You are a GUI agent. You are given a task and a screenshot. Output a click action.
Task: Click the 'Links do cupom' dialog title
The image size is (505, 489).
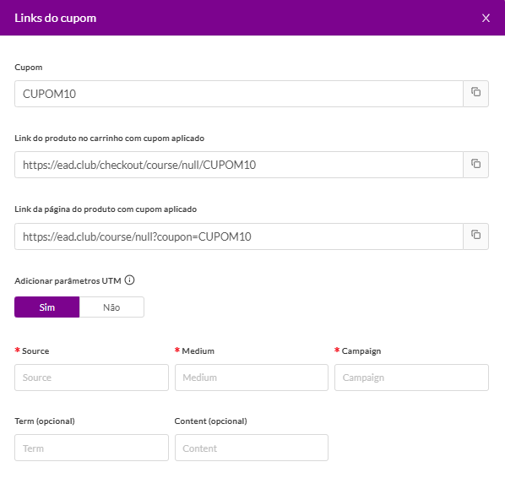pyautogui.click(x=56, y=18)
